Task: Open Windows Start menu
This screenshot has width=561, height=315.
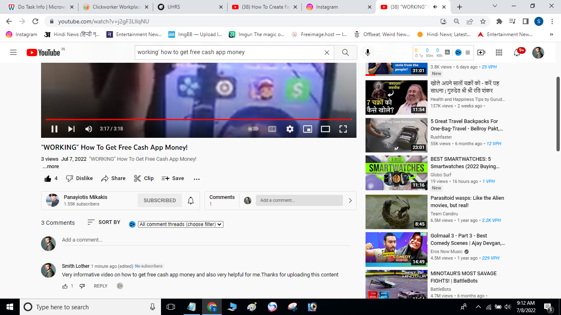Action: click(x=9, y=307)
